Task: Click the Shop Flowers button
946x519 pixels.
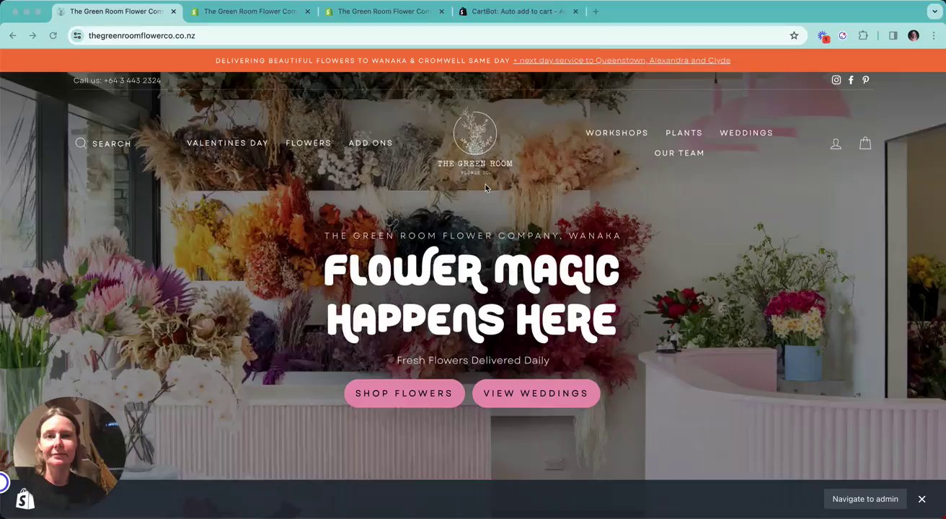Action: point(405,394)
